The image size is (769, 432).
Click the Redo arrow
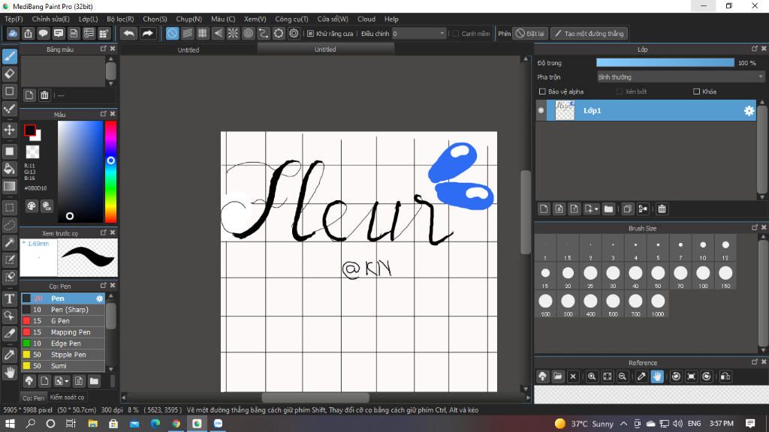pos(147,33)
